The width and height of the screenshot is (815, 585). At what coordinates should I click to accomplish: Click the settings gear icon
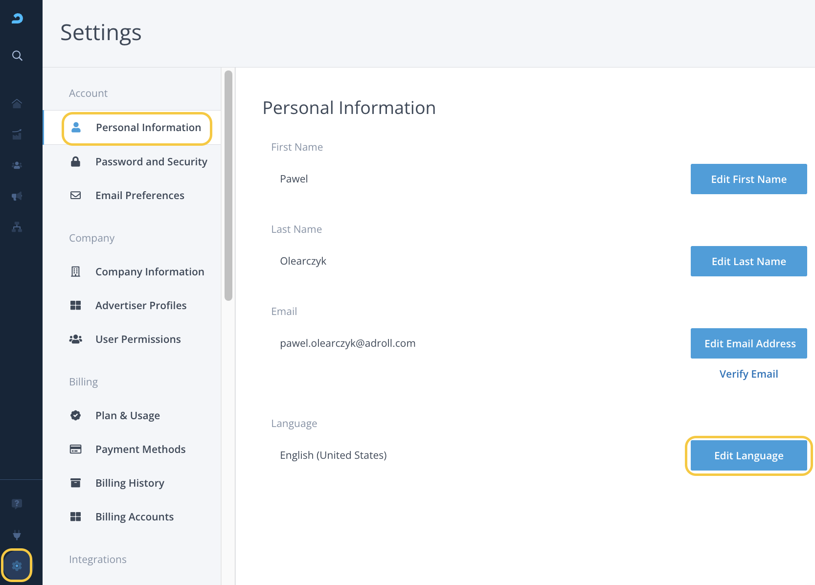pos(17,565)
